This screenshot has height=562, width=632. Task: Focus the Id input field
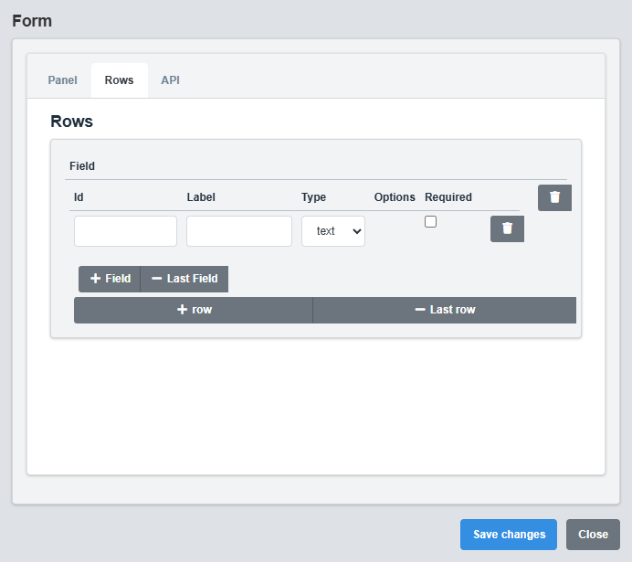tap(125, 231)
